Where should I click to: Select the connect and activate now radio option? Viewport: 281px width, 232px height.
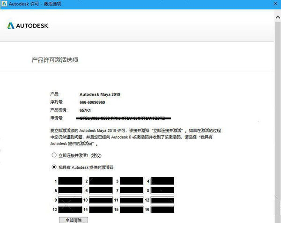(x=54, y=155)
